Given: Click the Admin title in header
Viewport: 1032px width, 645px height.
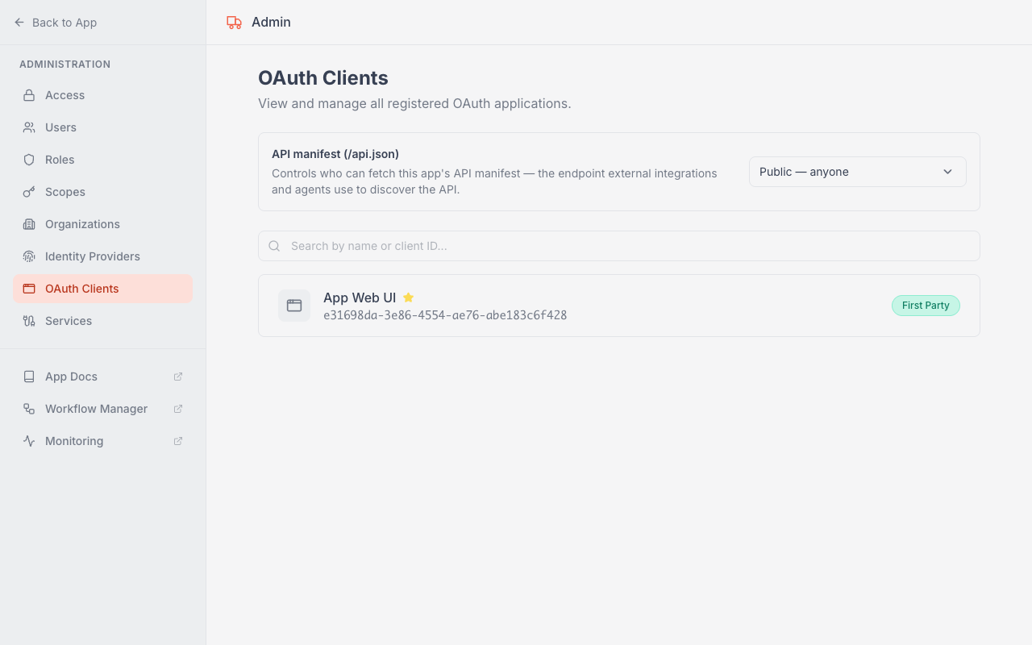Looking at the screenshot, I should tap(271, 23).
